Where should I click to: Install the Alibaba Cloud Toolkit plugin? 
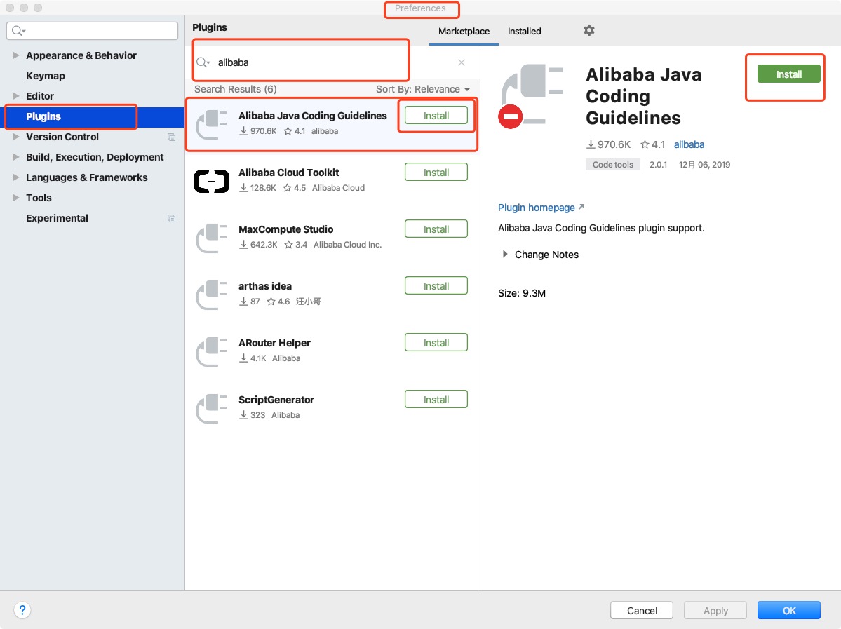click(x=436, y=172)
